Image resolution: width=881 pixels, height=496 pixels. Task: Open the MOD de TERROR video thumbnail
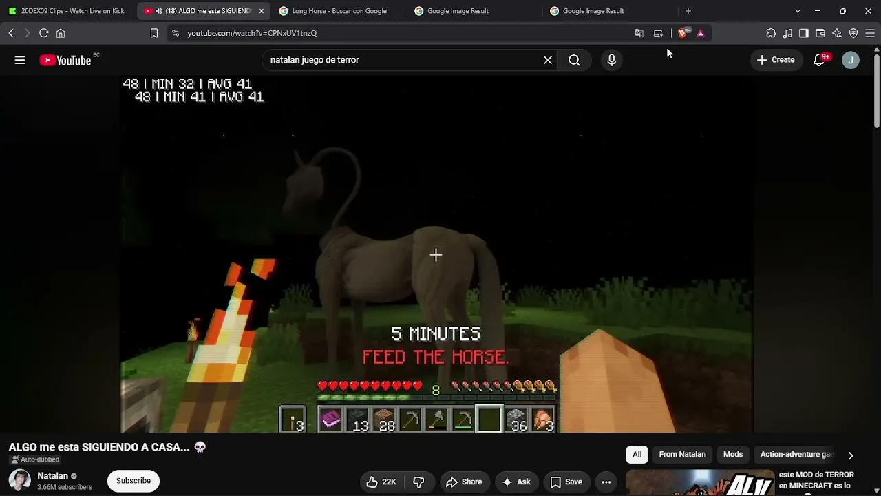click(700, 482)
